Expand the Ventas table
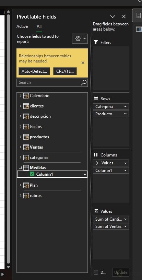Viewport: 142px width, 280px height. (x=20, y=147)
